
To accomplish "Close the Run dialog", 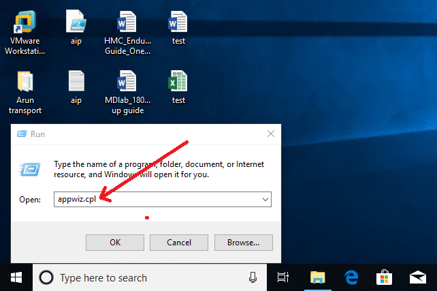I will click(271, 134).
